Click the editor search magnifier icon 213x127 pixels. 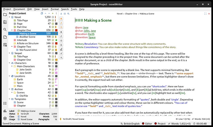[x=68, y=14]
